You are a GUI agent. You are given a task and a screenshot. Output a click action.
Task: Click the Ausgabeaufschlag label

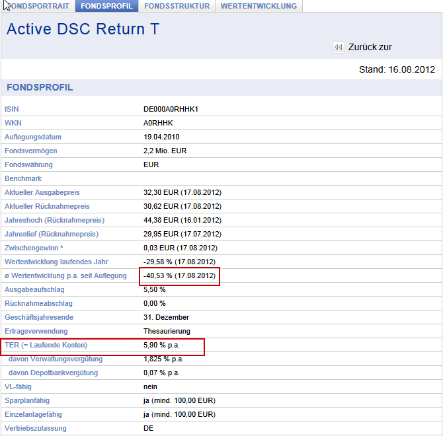pos(34,290)
